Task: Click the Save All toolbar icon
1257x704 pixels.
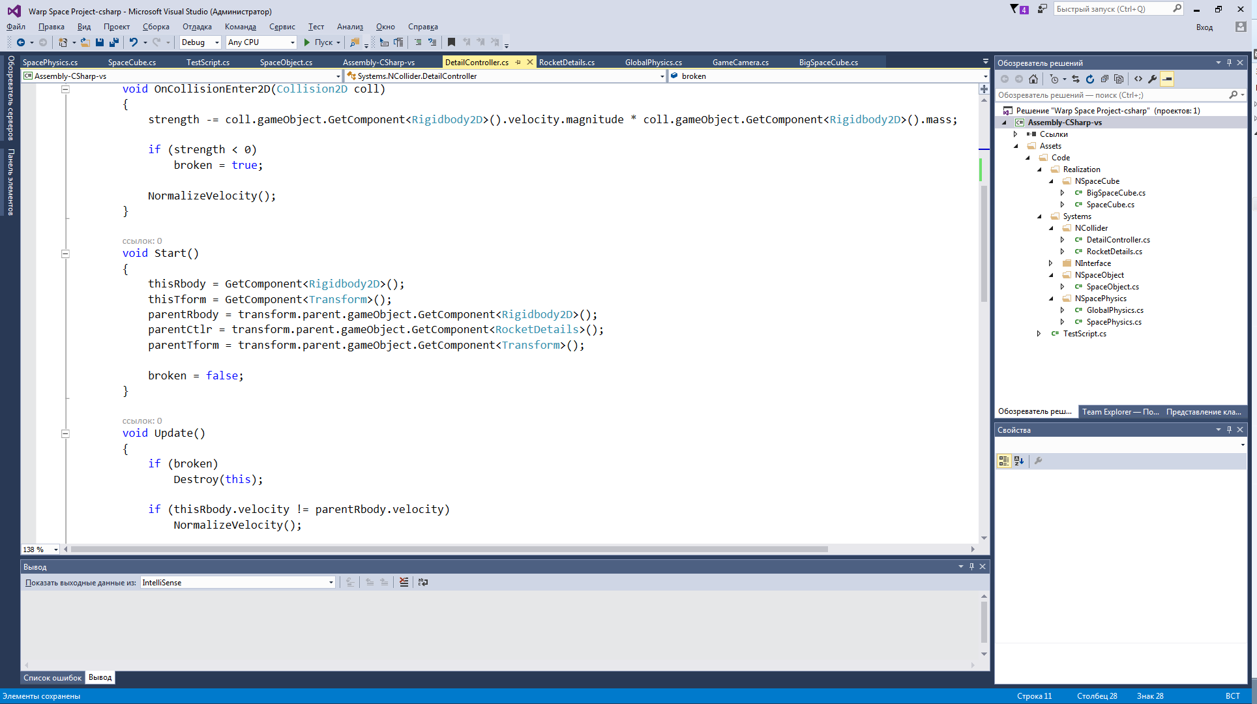Action: point(114,42)
